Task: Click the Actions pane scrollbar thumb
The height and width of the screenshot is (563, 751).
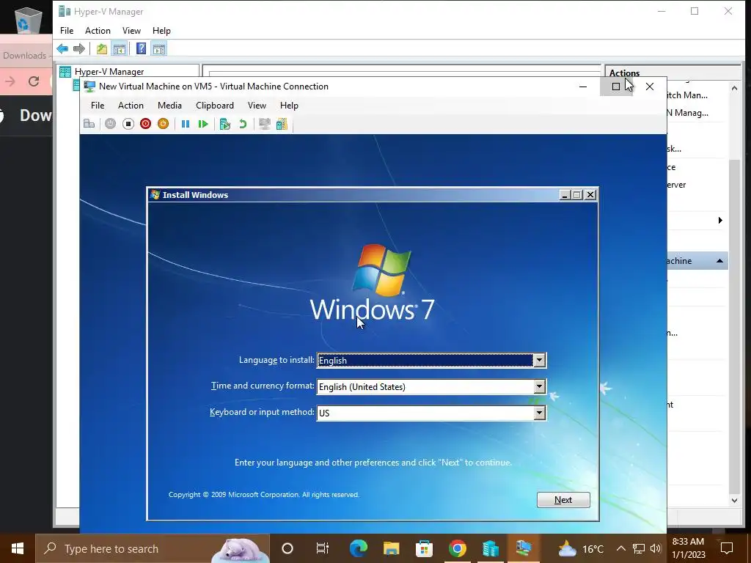Action: pyautogui.click(x=734, y=326)
